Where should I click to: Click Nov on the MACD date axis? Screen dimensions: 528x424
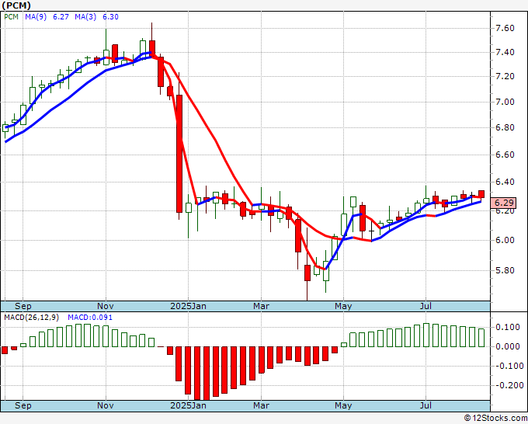coord(106,405)
